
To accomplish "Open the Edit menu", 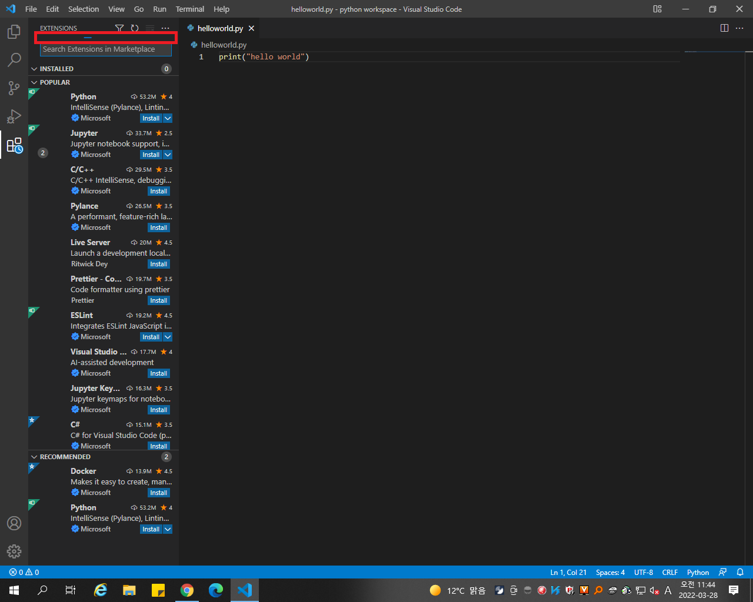I will click(52, 9).
